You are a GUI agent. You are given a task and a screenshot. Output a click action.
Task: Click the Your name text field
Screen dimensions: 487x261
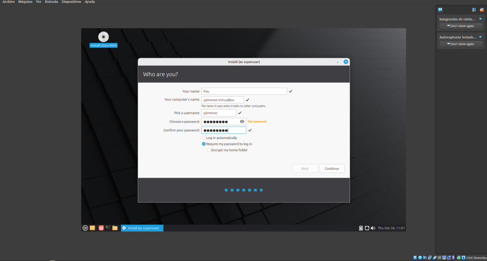click(x=244, y=91)
